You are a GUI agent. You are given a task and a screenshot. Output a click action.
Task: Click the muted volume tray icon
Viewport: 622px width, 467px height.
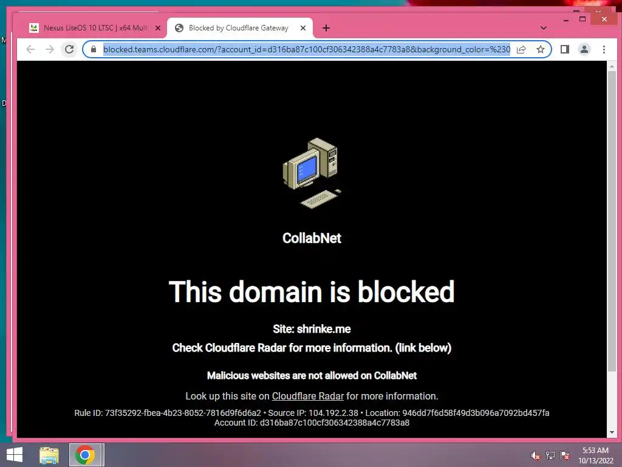click(x=536, y=455)
